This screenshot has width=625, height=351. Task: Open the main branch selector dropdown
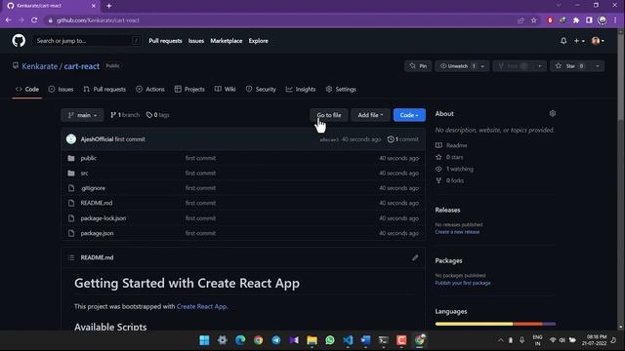click(82, 115)
